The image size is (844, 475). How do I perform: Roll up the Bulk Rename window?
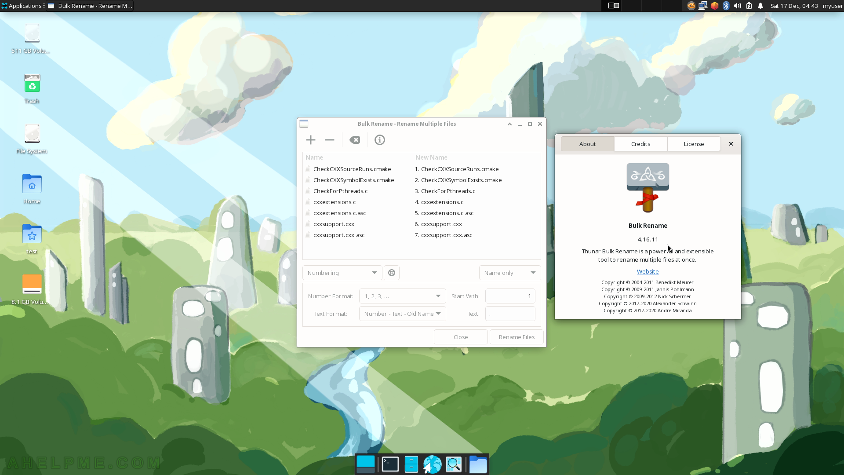(509, 124)
